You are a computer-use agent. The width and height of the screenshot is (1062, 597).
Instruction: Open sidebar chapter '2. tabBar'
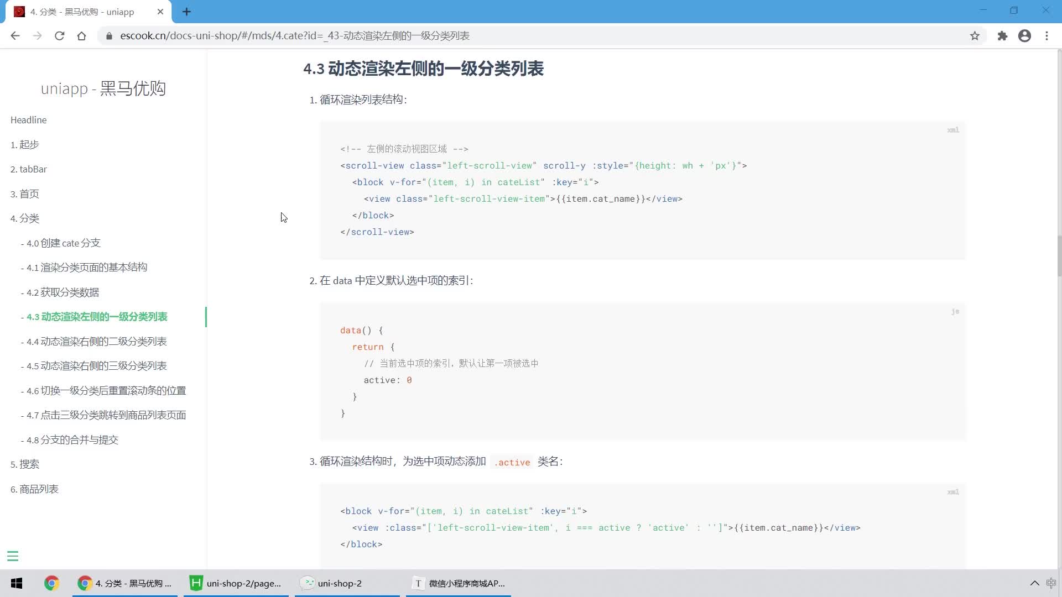pyautogui.click(x=29, y=169)
